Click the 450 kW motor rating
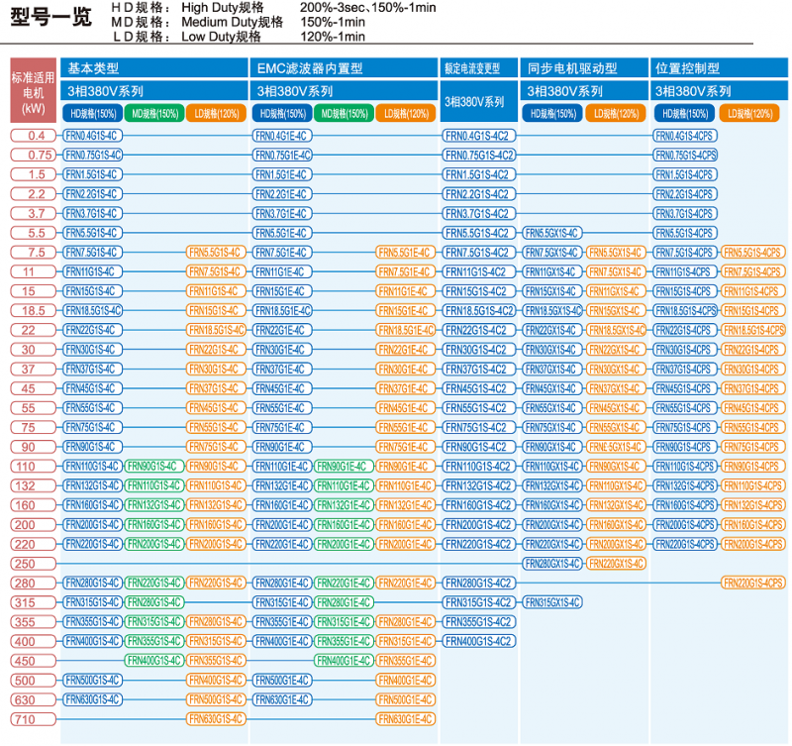 coord(34,661)
